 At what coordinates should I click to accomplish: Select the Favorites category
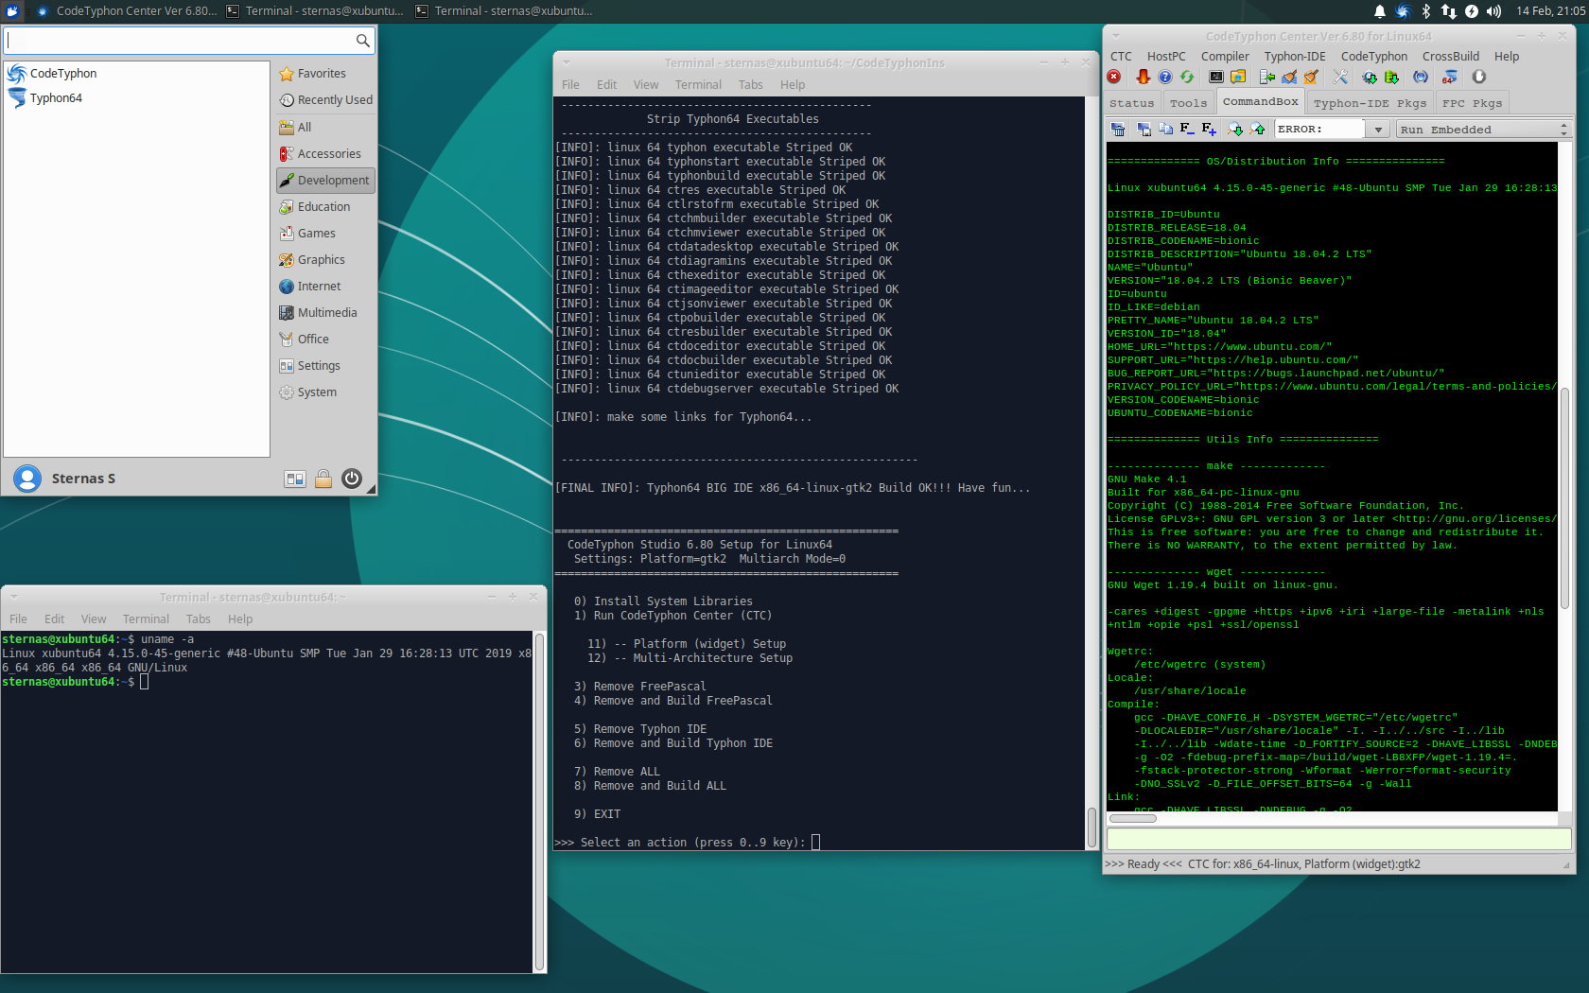tap(325, 74)
